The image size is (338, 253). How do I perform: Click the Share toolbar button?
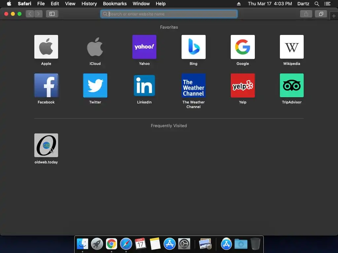306,14
